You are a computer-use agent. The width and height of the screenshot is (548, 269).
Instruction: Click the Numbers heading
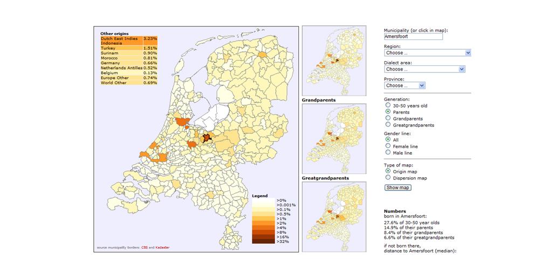[395, 211]
